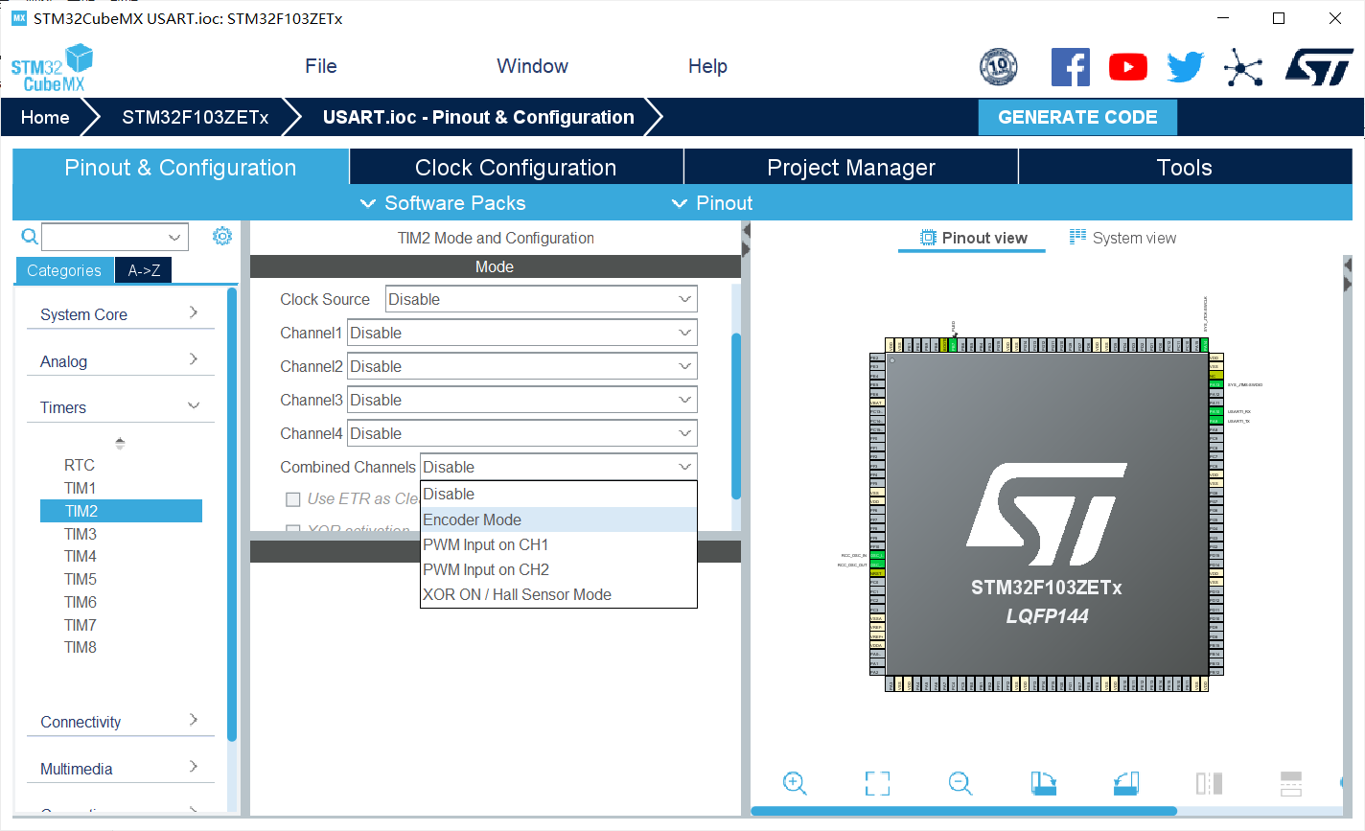
Task: Click the categories panel vertical scrollbar
Action: tap(232, 514)
